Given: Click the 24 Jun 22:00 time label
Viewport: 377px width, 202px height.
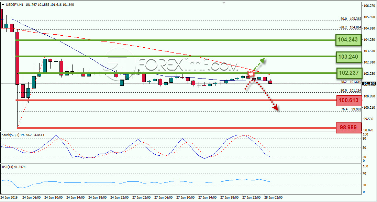Looking at the screenshot, I should tap(120, 198).
